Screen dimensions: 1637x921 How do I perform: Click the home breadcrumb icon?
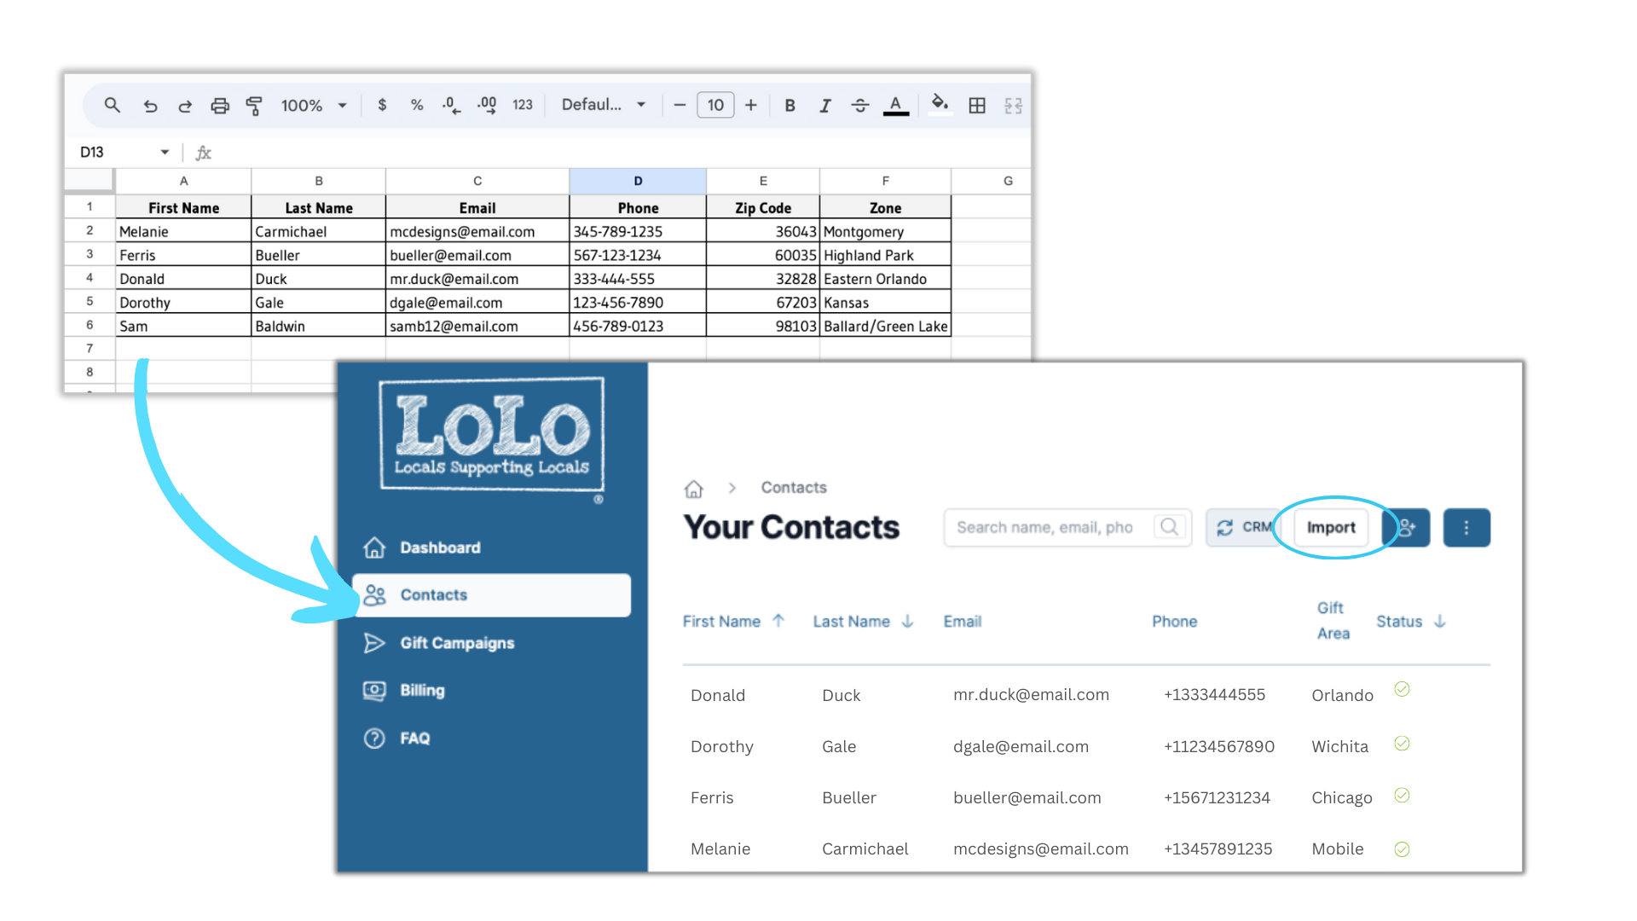pos(694,489)
